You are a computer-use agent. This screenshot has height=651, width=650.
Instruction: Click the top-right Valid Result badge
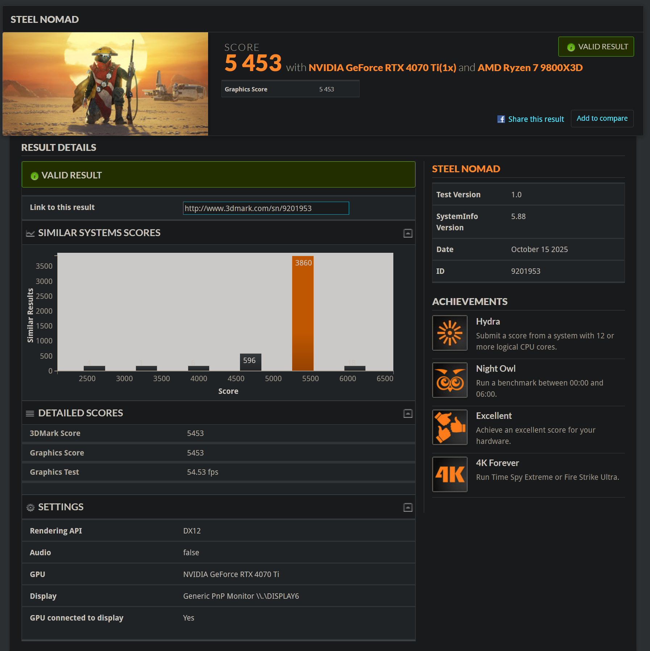[x=596, y=47]
